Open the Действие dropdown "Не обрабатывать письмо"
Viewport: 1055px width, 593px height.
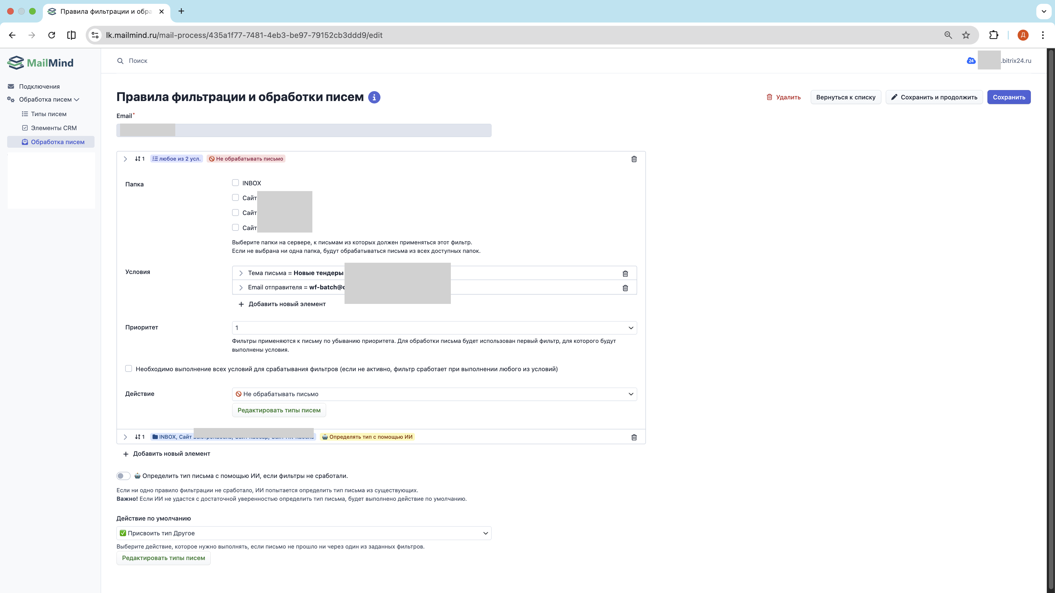pyautogui.click(x=434, y=394)
